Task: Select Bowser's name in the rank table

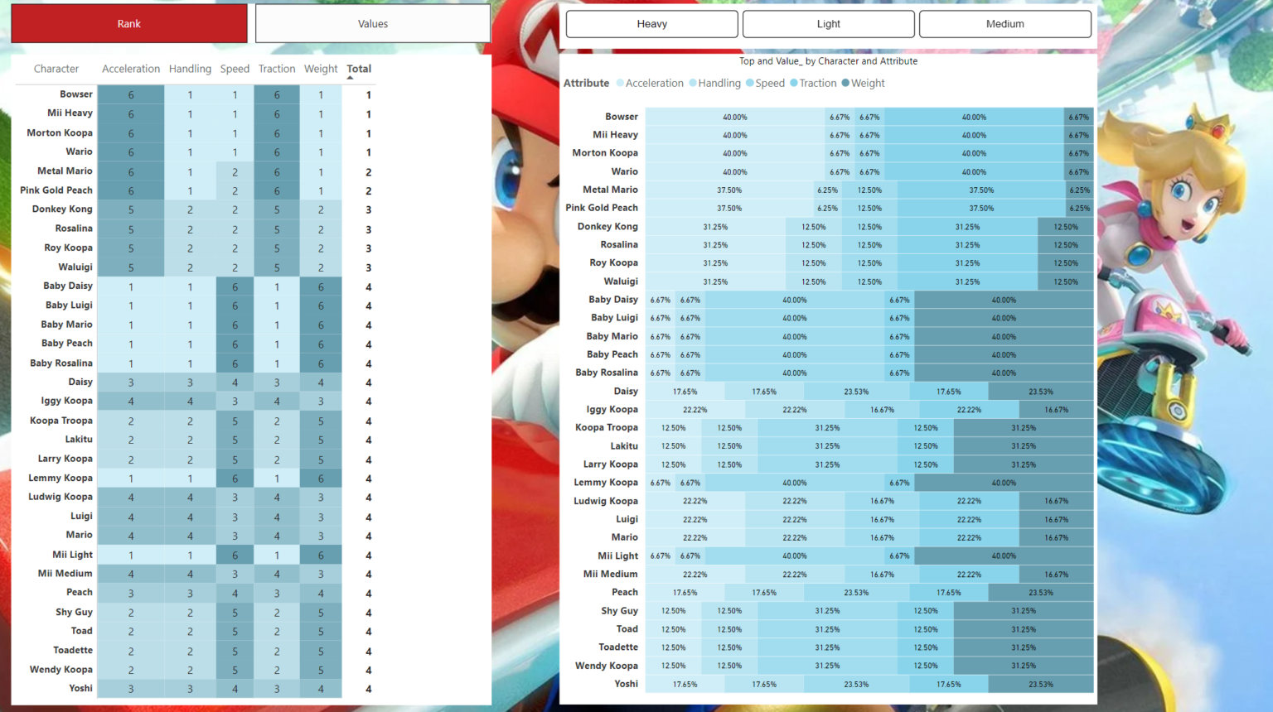Action: pyautogui.click(x=76, y=94)
